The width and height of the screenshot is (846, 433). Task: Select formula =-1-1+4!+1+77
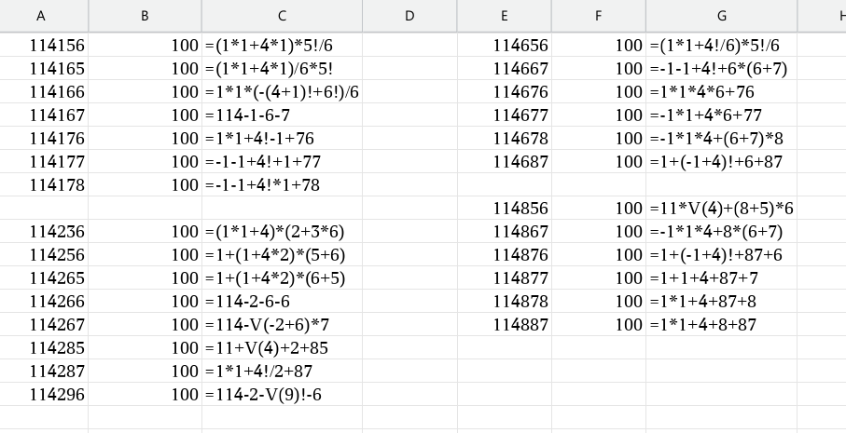point(282,162)
